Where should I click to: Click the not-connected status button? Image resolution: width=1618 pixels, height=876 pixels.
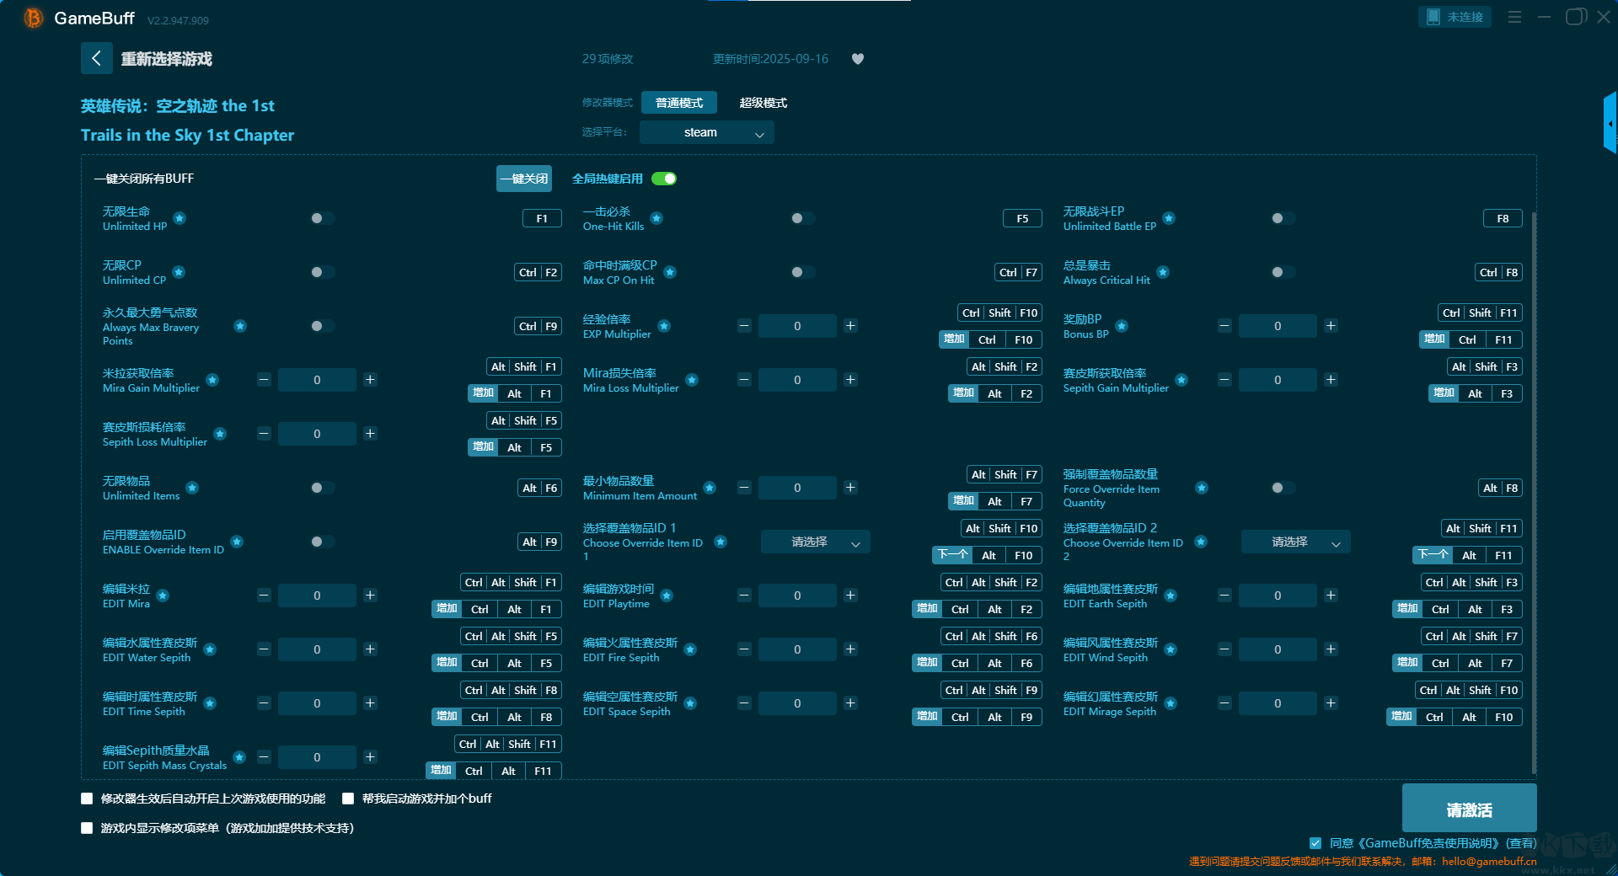(1455, 17)
